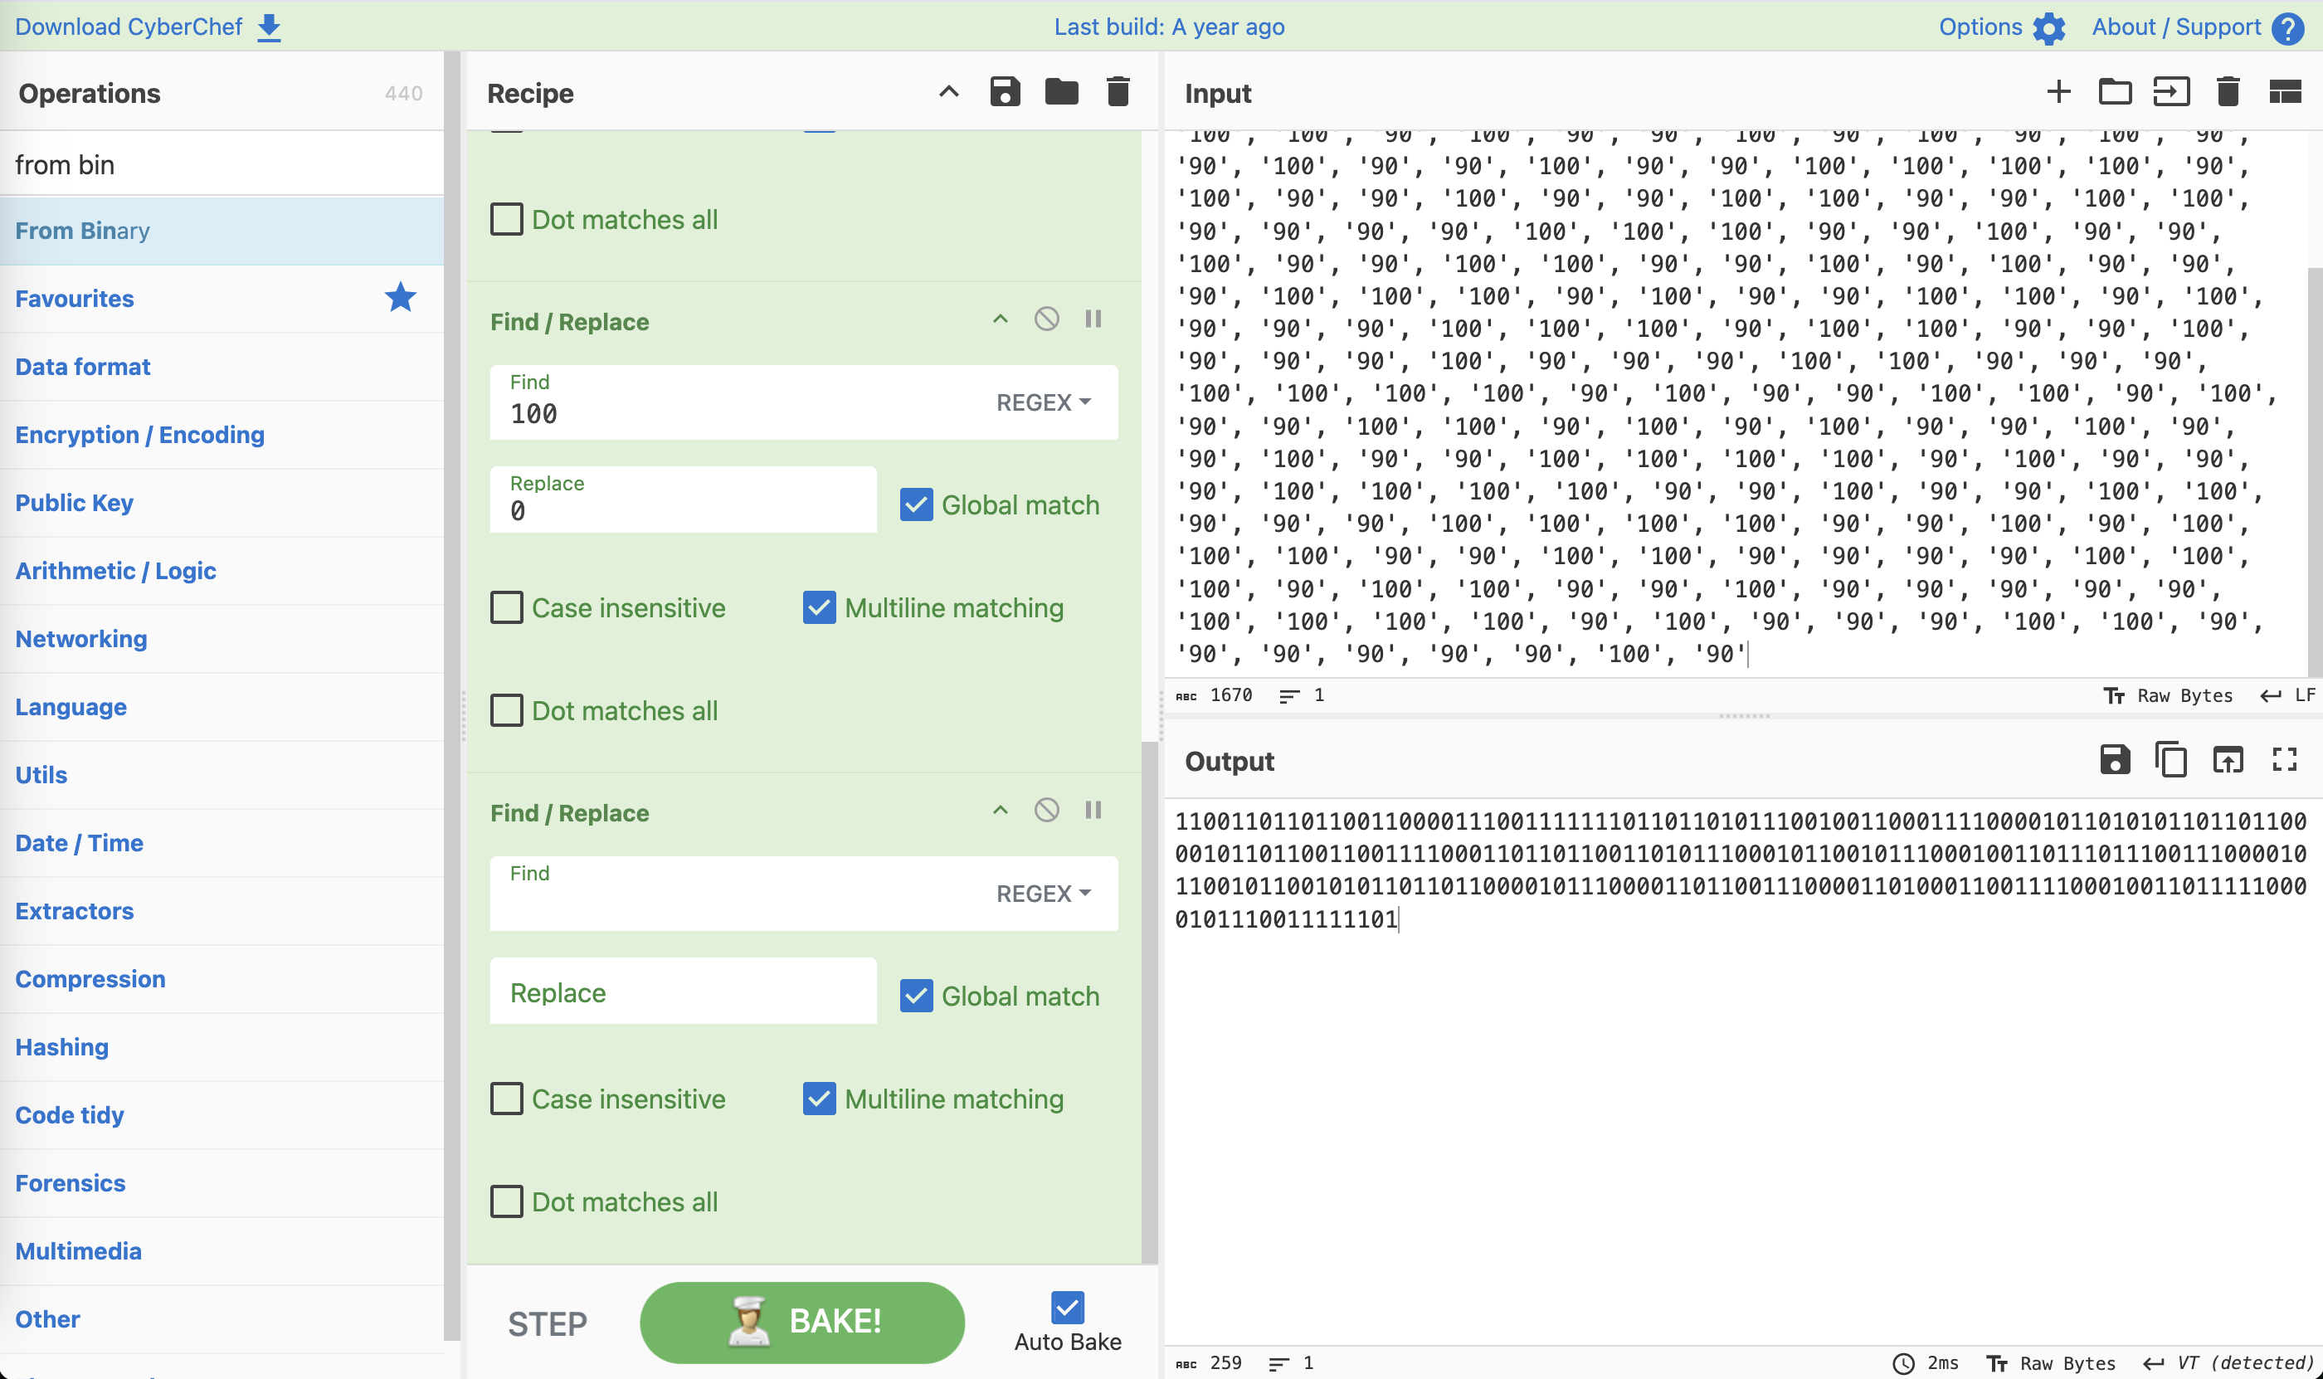Open REGEX dropdown for Find 100
Screen dimensions: 2323x1379
tap(1043, 402)
